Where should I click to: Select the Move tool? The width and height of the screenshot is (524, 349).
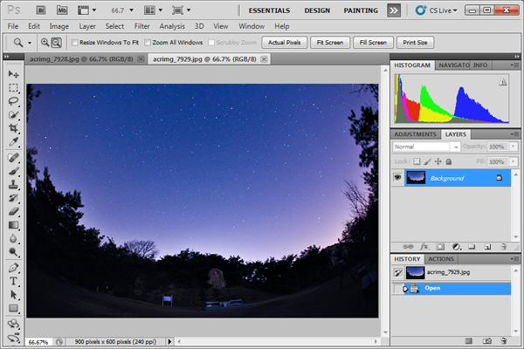(13, 74)
